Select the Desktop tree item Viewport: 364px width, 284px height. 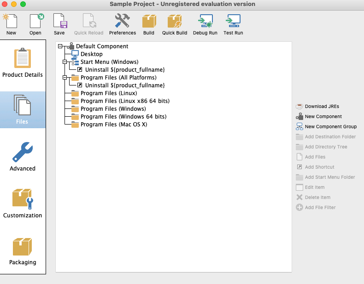click(x=91, y=54)
